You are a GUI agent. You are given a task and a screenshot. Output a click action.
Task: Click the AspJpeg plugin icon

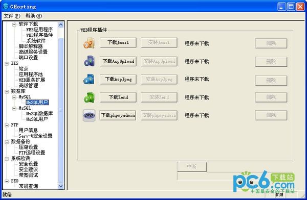pos(89,79)
